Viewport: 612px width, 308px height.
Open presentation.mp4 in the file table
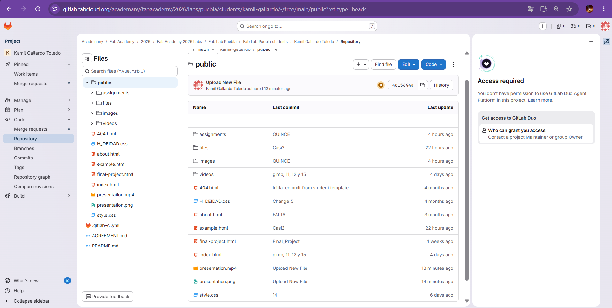[x=218, y=268]
